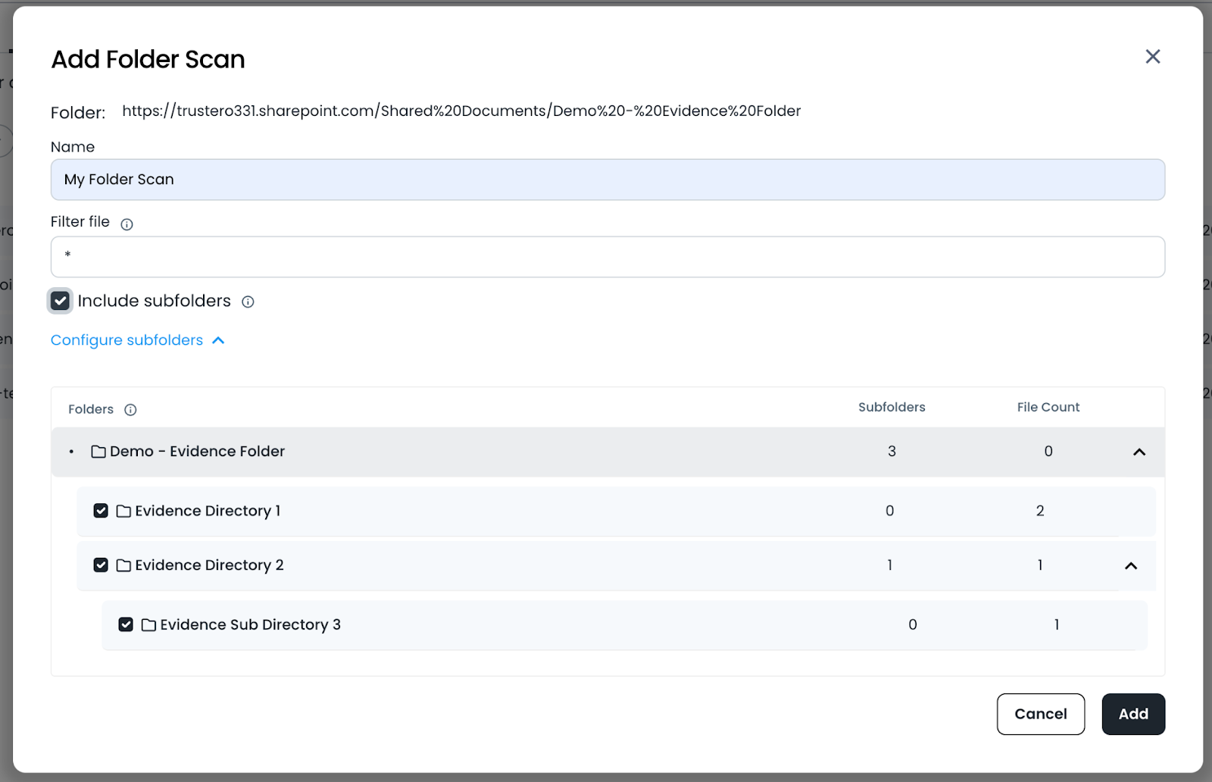Click the Demo - Evidence Folder folder icon
Viewport: 1212px width, 782px height.
click(98, 452)
